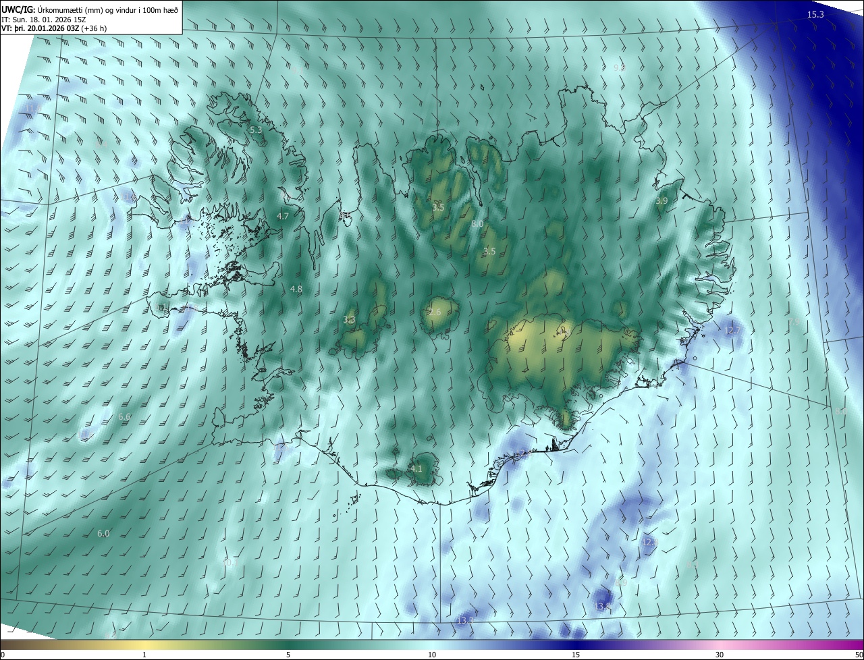This screenshot has height=660, width=864.
Task: Click the 12.8 value southeast of Iceland
Action: point(649,542)
